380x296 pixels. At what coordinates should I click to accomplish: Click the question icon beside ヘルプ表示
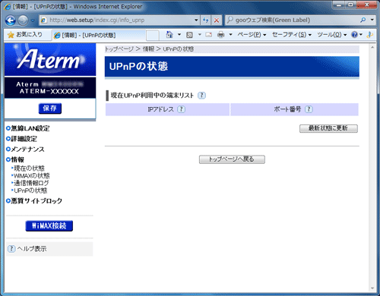(11, 249)
